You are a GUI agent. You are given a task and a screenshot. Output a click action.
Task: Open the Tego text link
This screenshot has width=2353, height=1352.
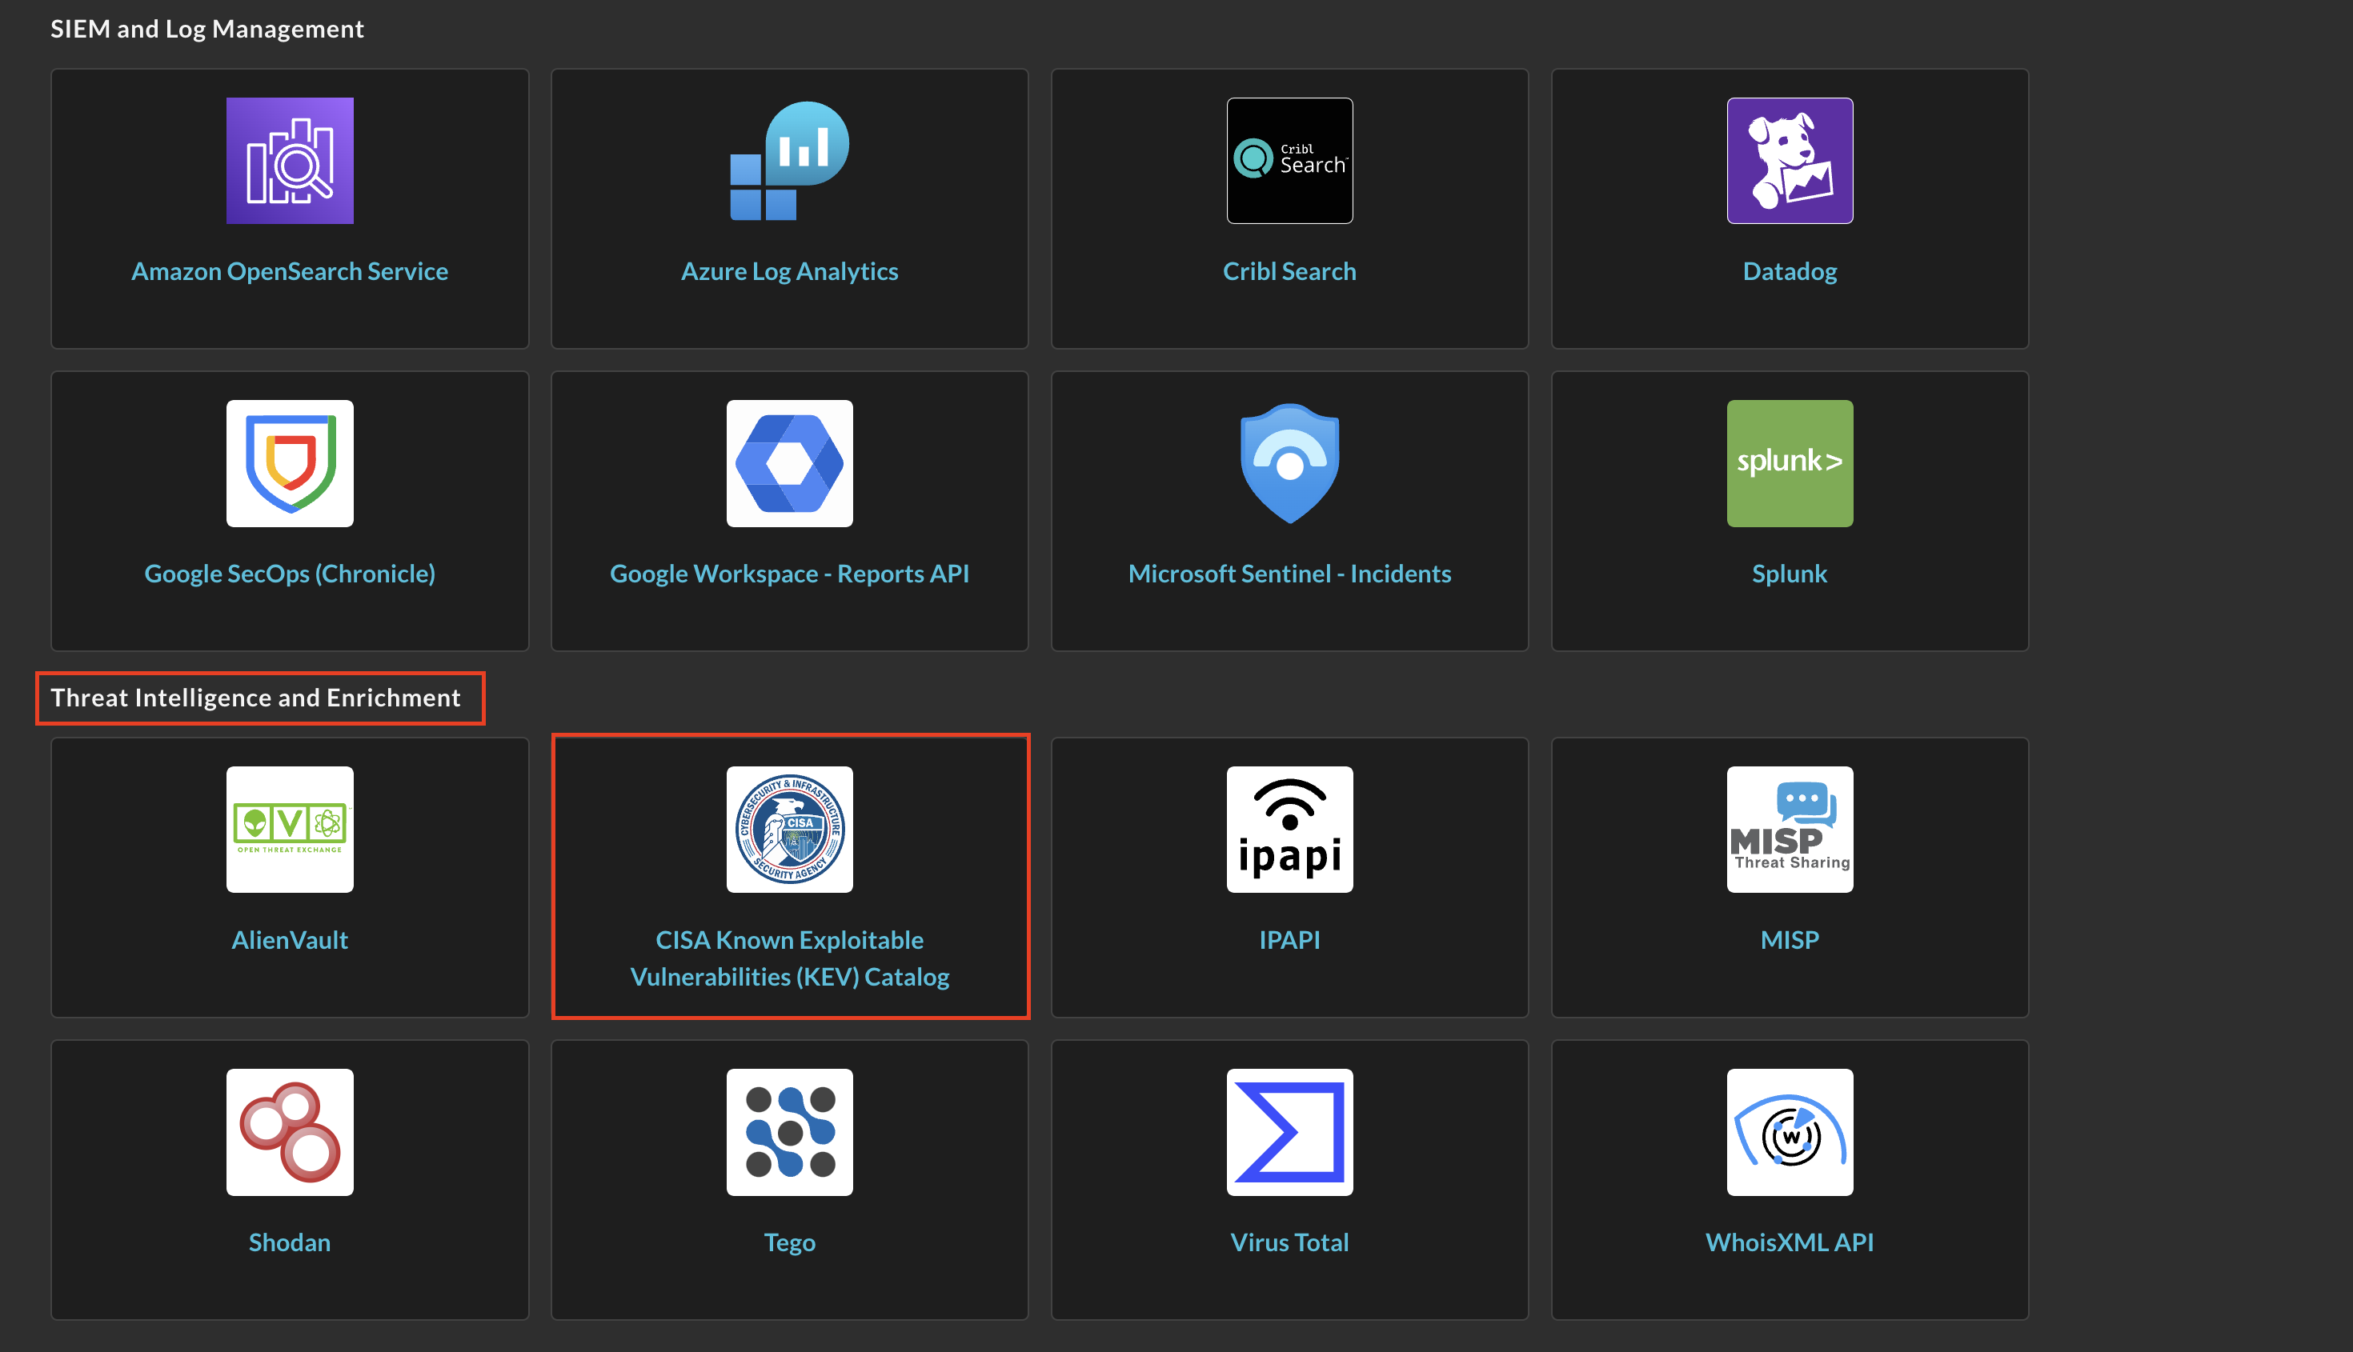point(790,1242)
